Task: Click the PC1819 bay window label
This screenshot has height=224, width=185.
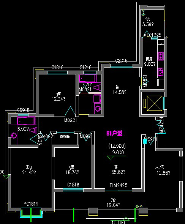Action: (x=31, y=204)
